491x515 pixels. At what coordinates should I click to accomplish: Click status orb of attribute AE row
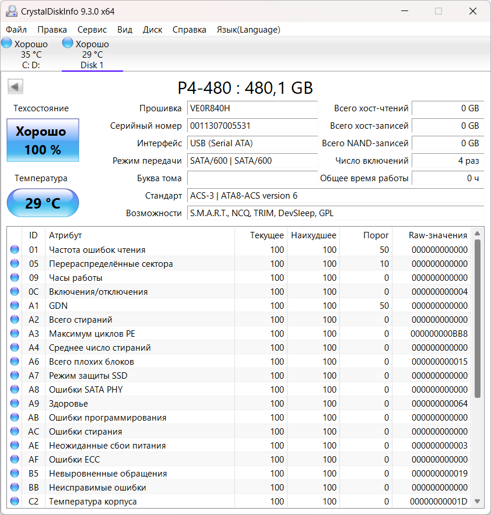pyautogui.click(x=15, y=445)
